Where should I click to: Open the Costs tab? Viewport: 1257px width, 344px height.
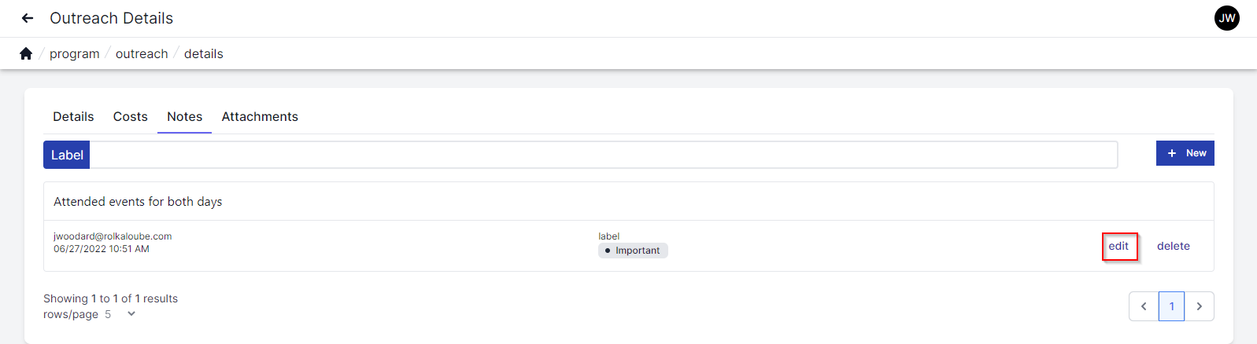tap(130, 116)
